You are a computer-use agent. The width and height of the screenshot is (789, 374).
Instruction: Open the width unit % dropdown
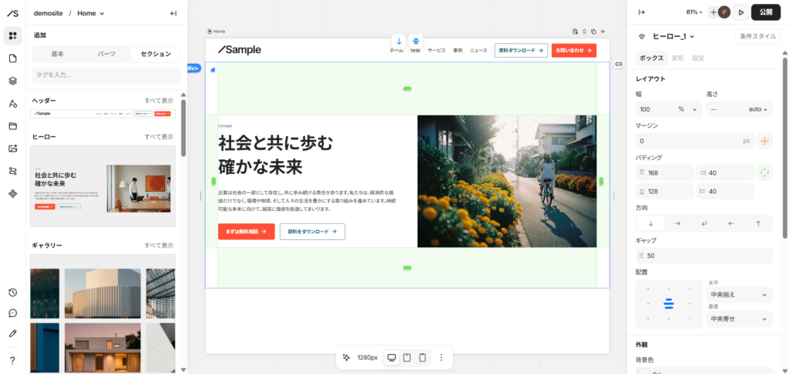coord(687,109)
